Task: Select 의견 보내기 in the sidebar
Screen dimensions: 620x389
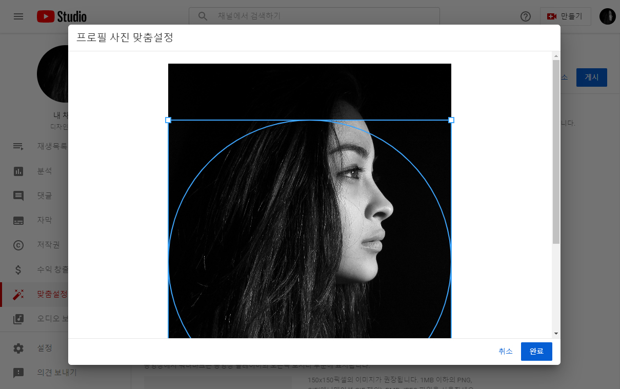Action: (x=57, y=373)
